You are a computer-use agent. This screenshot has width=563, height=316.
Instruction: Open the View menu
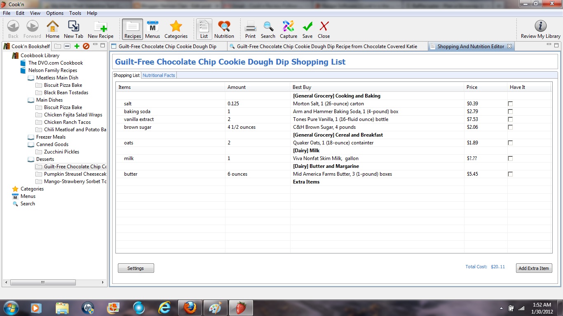point(35,13)
